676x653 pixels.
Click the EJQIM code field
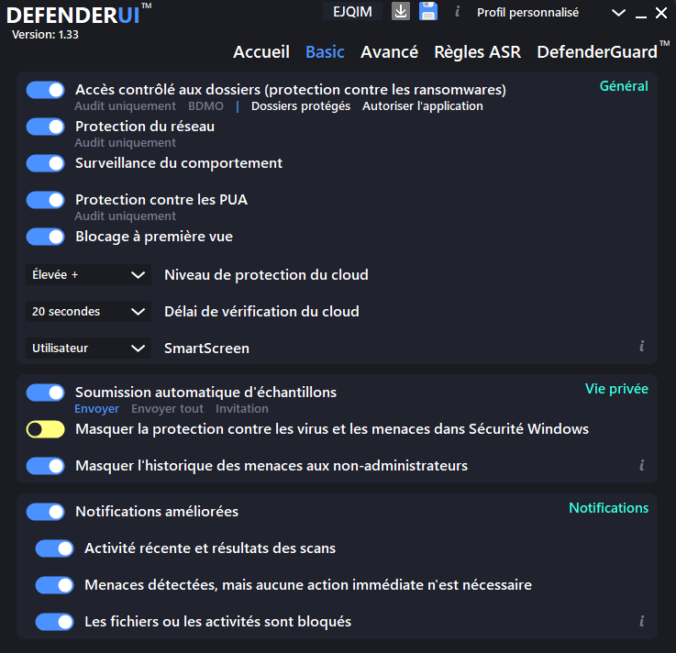coord(352,11)
